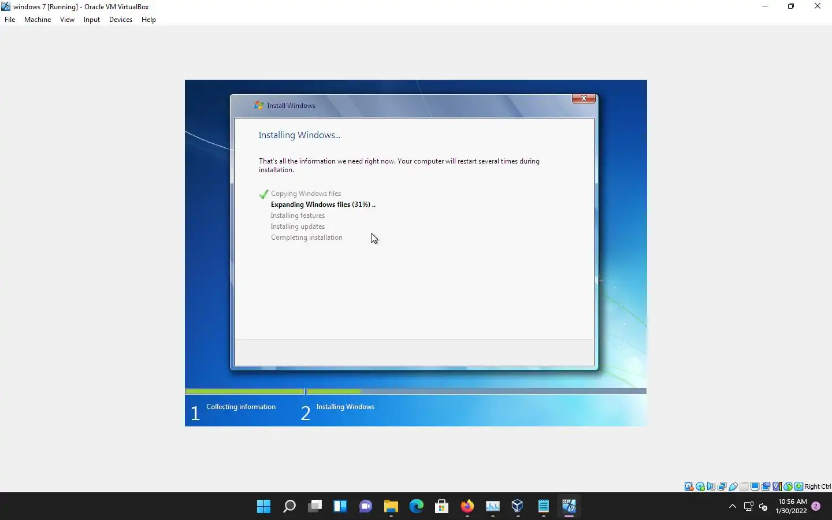The height and width of the screenshot is (520, 832).
Task: Open the clock showing 10:56 AM
Action: click(792, 506)
